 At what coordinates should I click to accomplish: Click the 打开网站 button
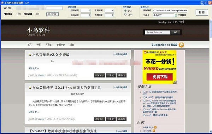click(52, 14)
